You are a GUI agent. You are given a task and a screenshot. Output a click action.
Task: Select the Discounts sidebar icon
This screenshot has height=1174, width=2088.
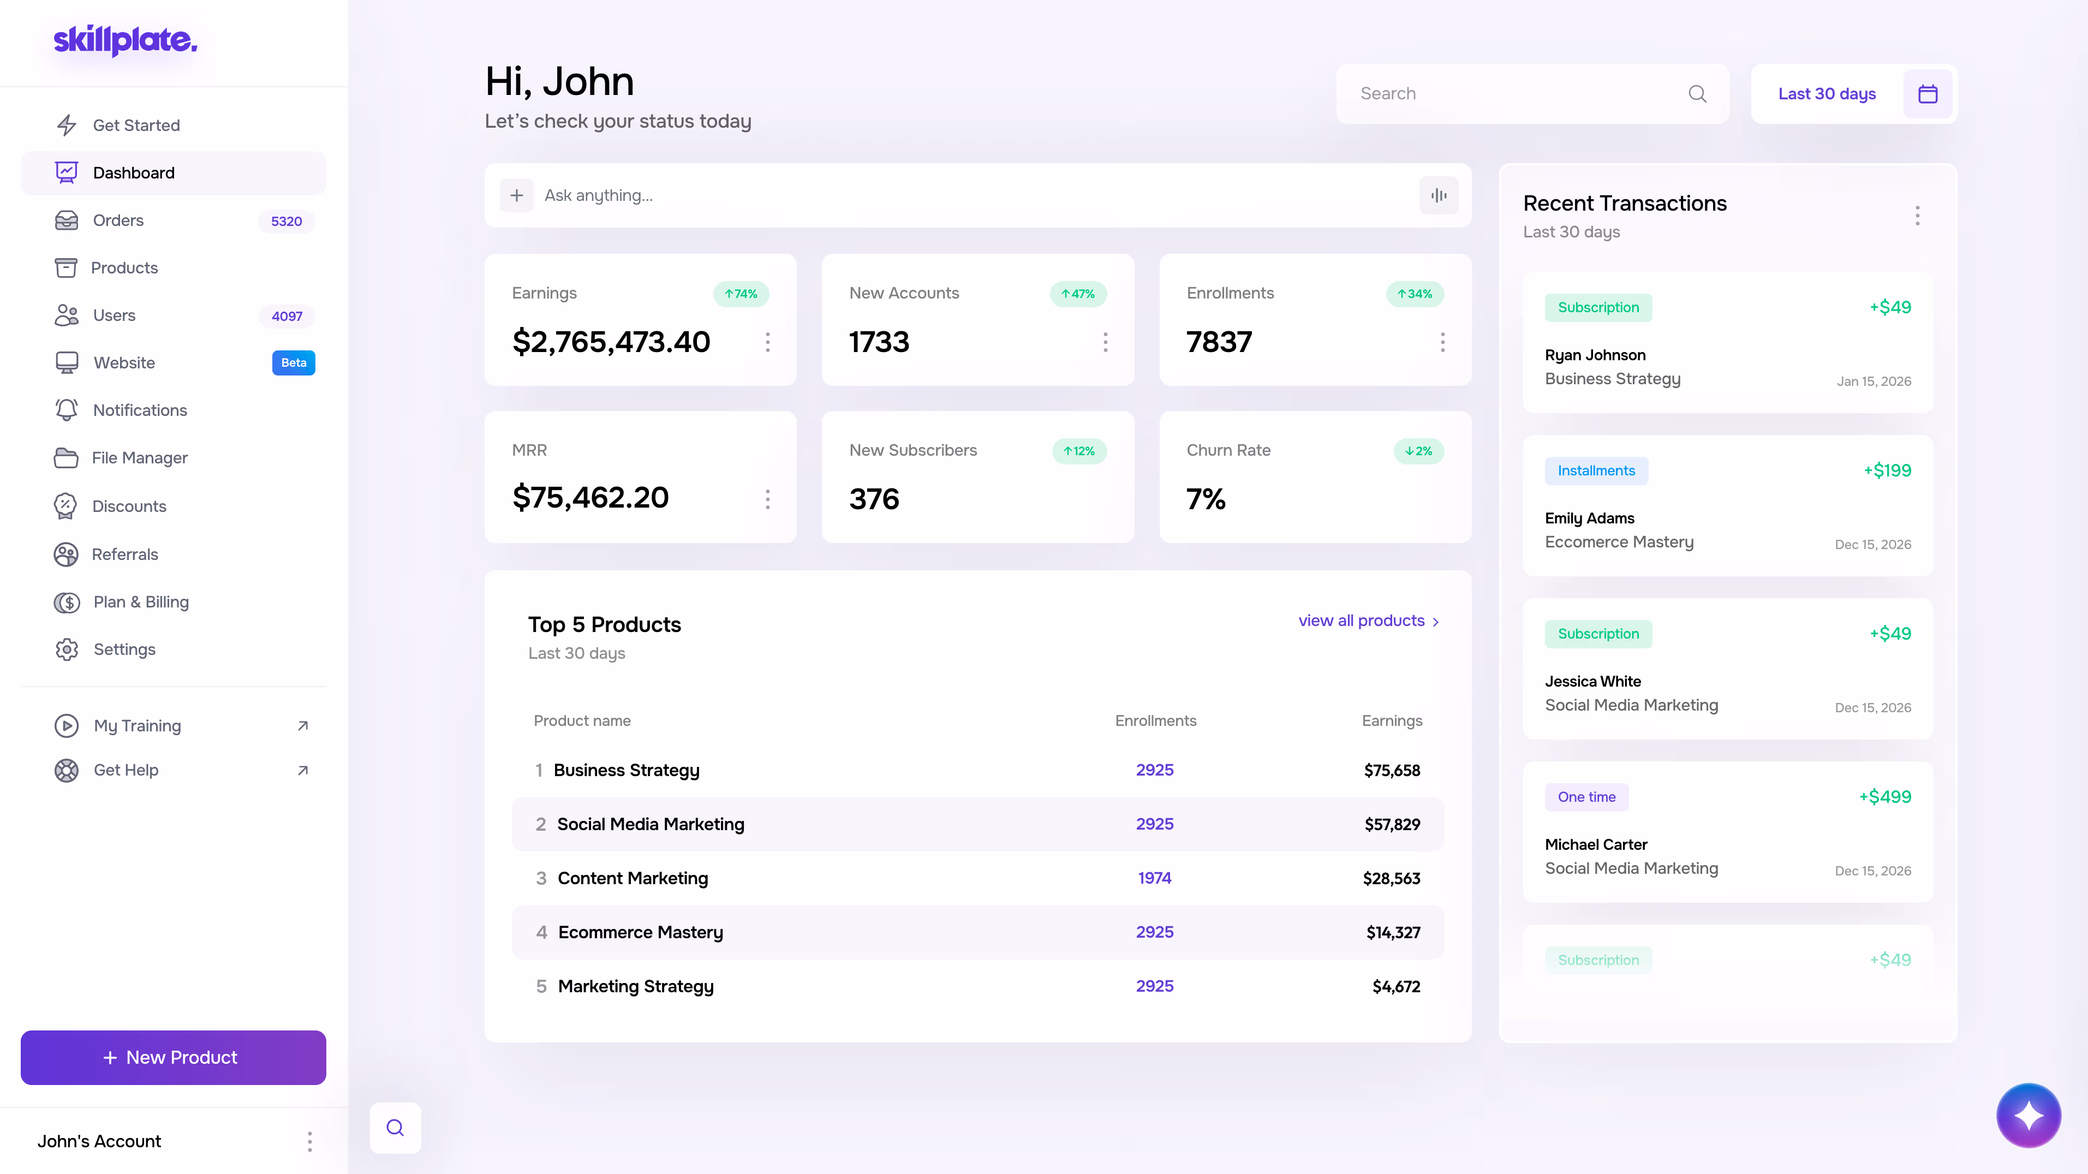67,505
